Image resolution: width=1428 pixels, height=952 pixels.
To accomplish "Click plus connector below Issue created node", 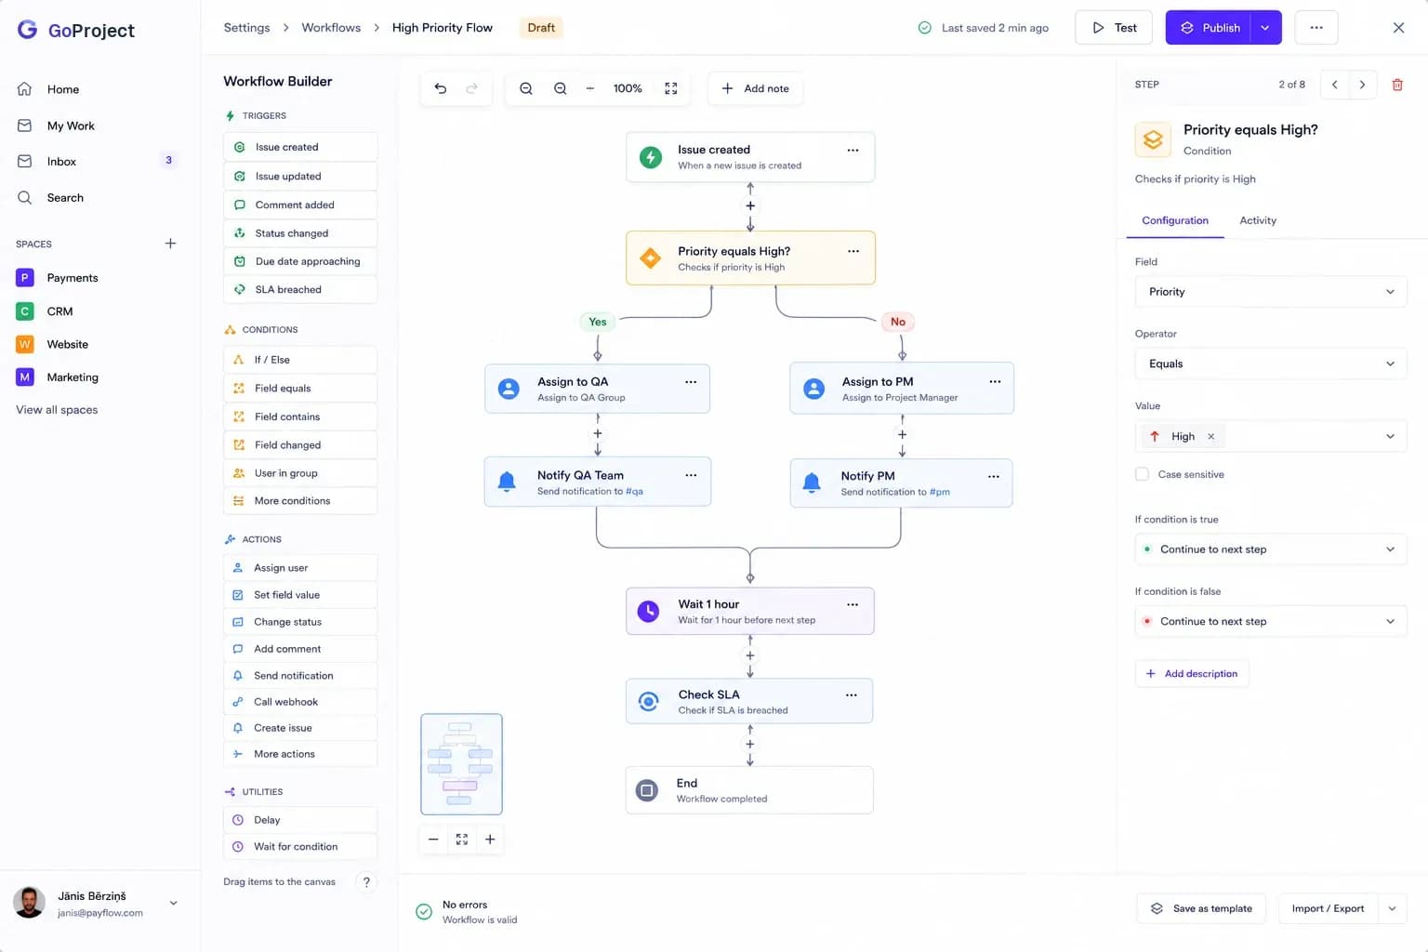I will click(x=750, y=206).
